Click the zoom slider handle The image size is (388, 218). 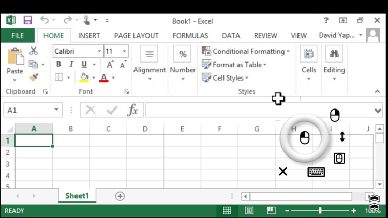(320, 211)
